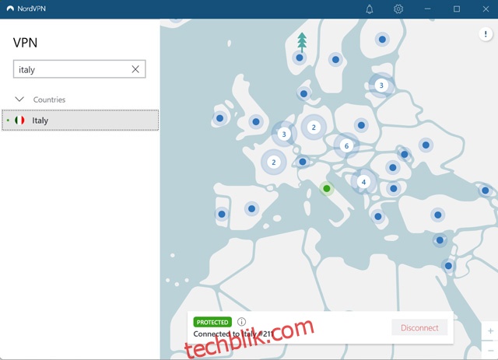Click the Italy flag icon
The width and height of the screenshot is (498, 360).
click(19, 121)
